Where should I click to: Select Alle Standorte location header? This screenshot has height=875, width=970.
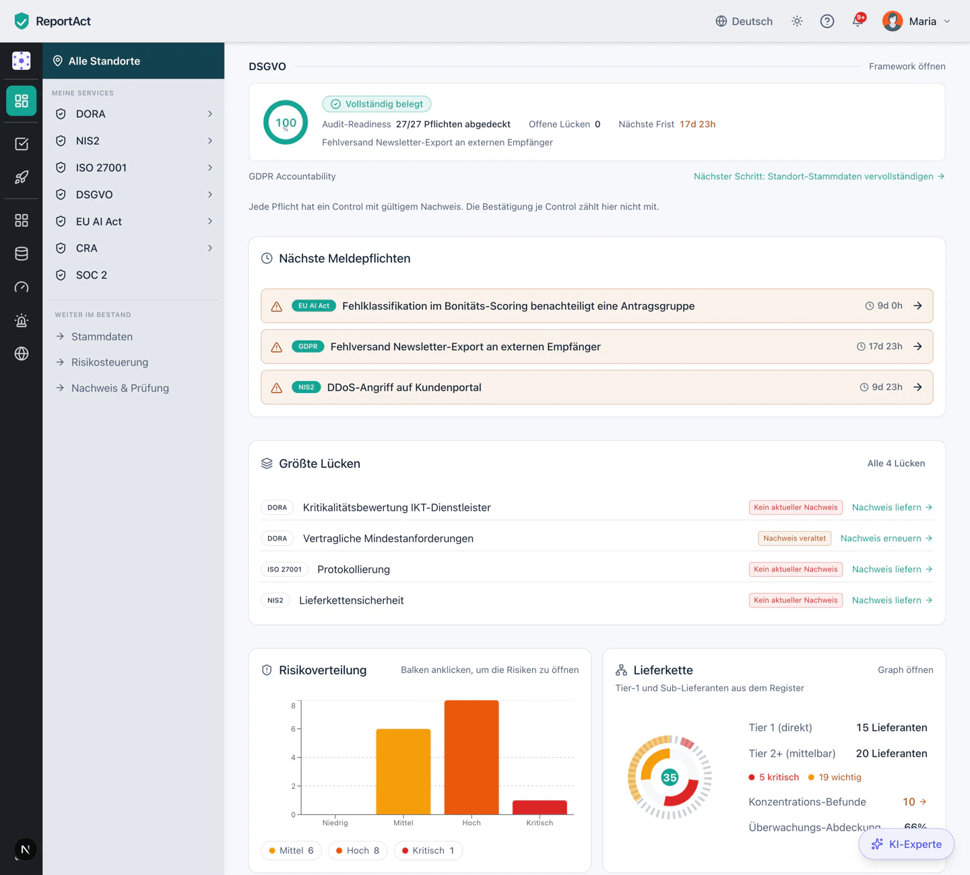click(x=133, y=61)
